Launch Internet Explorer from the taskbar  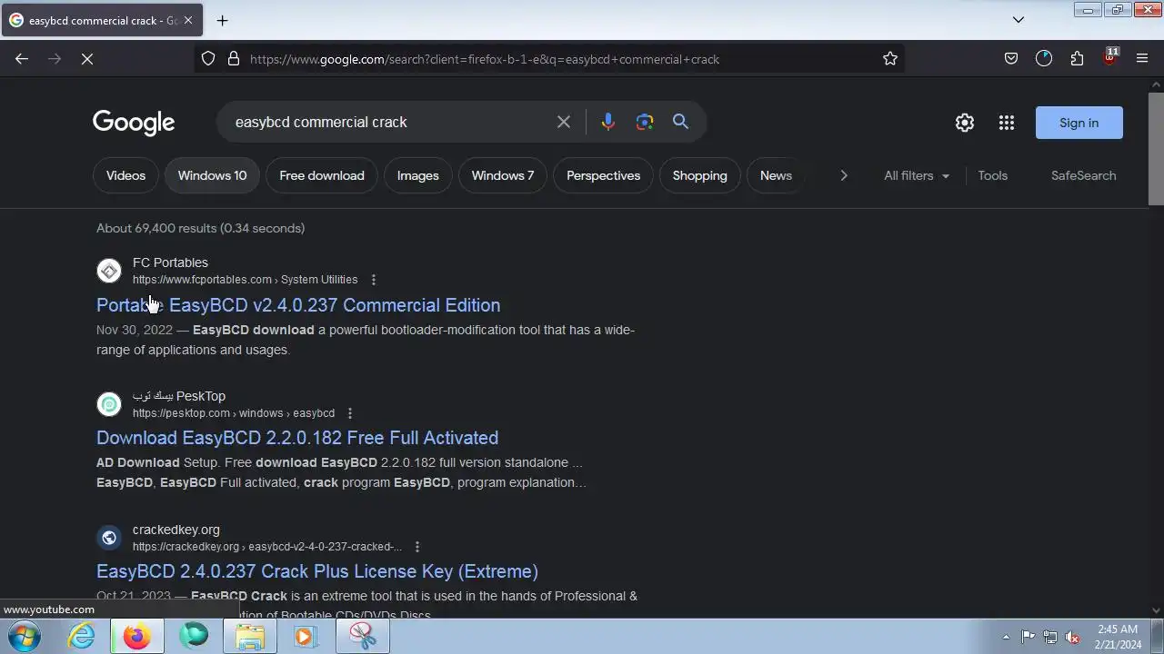click(x=82, y=637)
